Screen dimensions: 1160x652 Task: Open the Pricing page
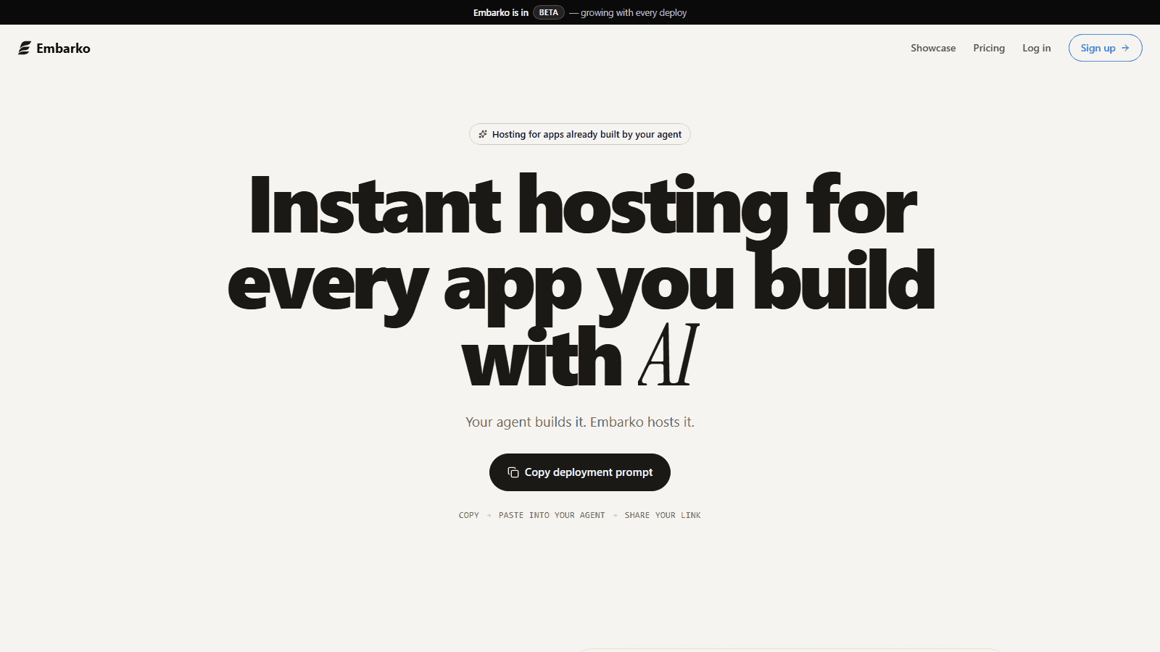click(x=989, y=48)
